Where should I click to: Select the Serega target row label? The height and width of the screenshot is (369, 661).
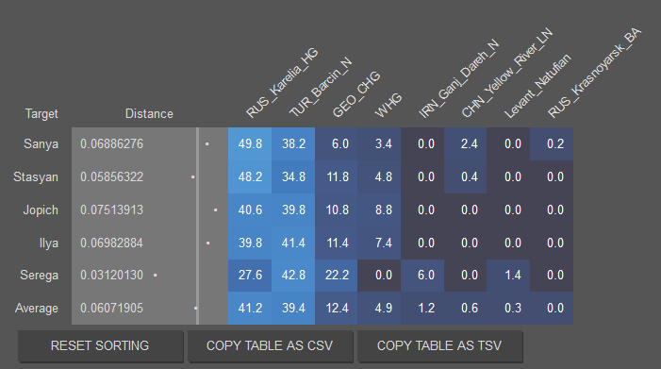(x=40, y=276)
